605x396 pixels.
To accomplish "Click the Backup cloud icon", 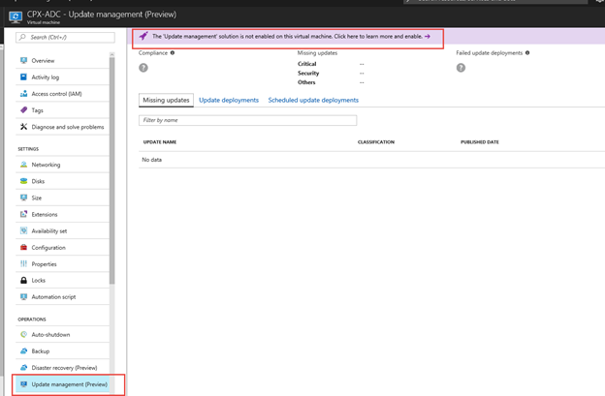I will [x=23, y=350].
